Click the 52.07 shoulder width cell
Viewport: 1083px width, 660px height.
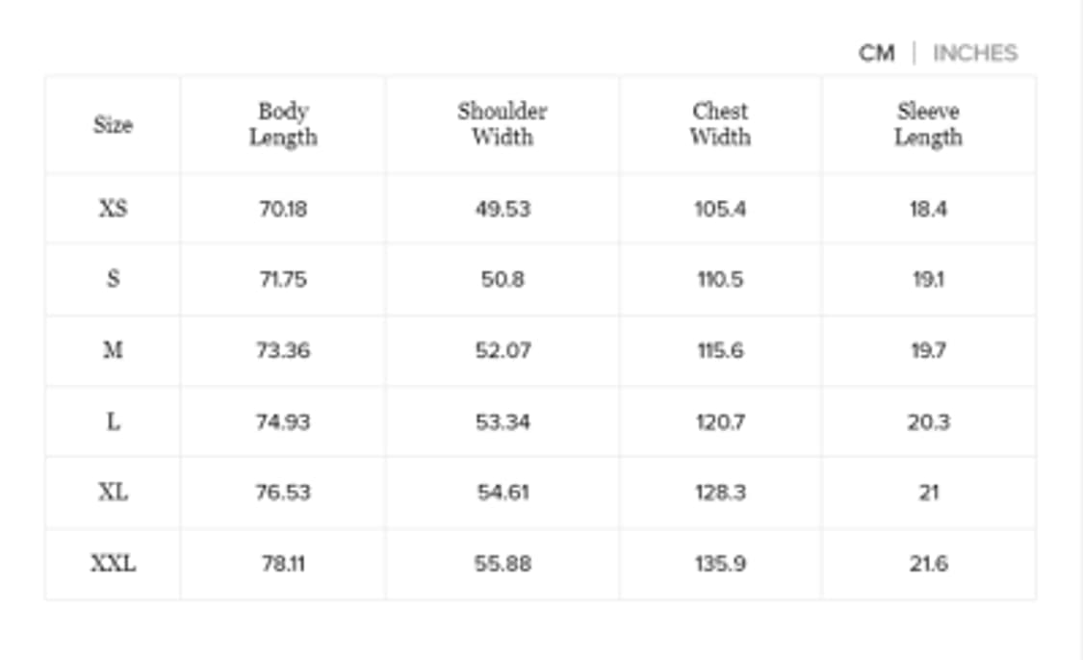(x=503, y=350)
